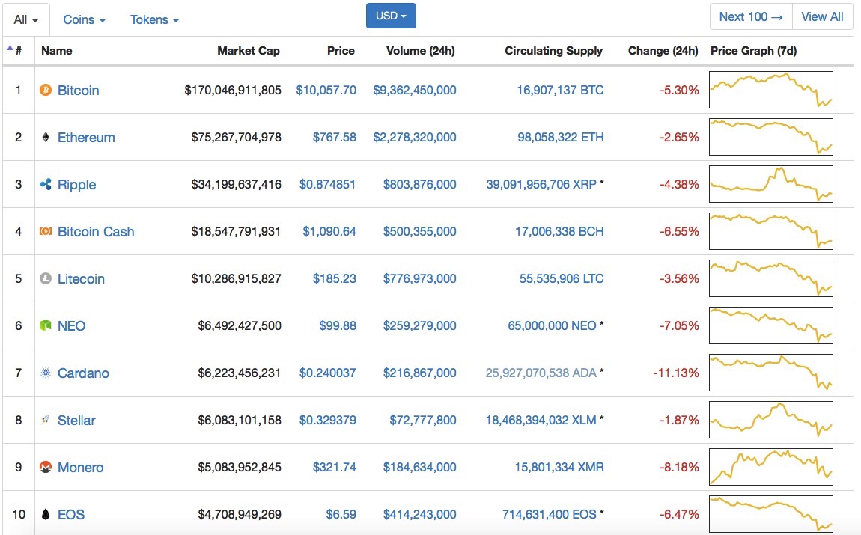The height and width of the screenshot is (535, 861).
Task: Click the View All button
Action: point(822,16)
